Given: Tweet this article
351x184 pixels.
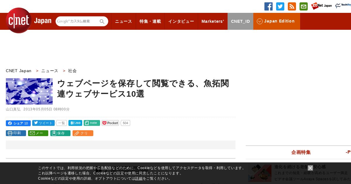Looking at the screenshot, I should (x=43, y=123).
